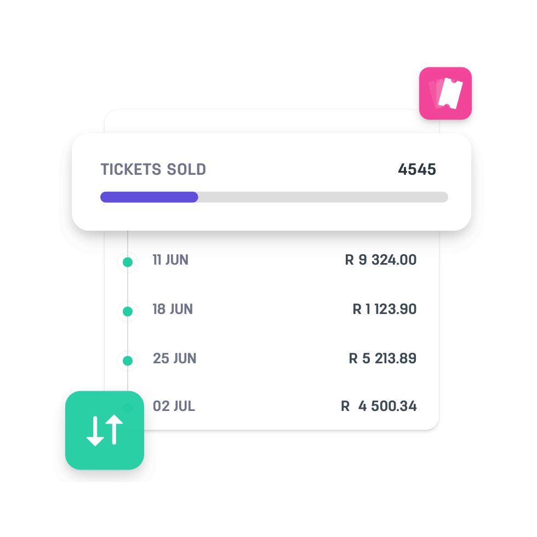Click the R 9 324.00 amount

click(381, 260)
